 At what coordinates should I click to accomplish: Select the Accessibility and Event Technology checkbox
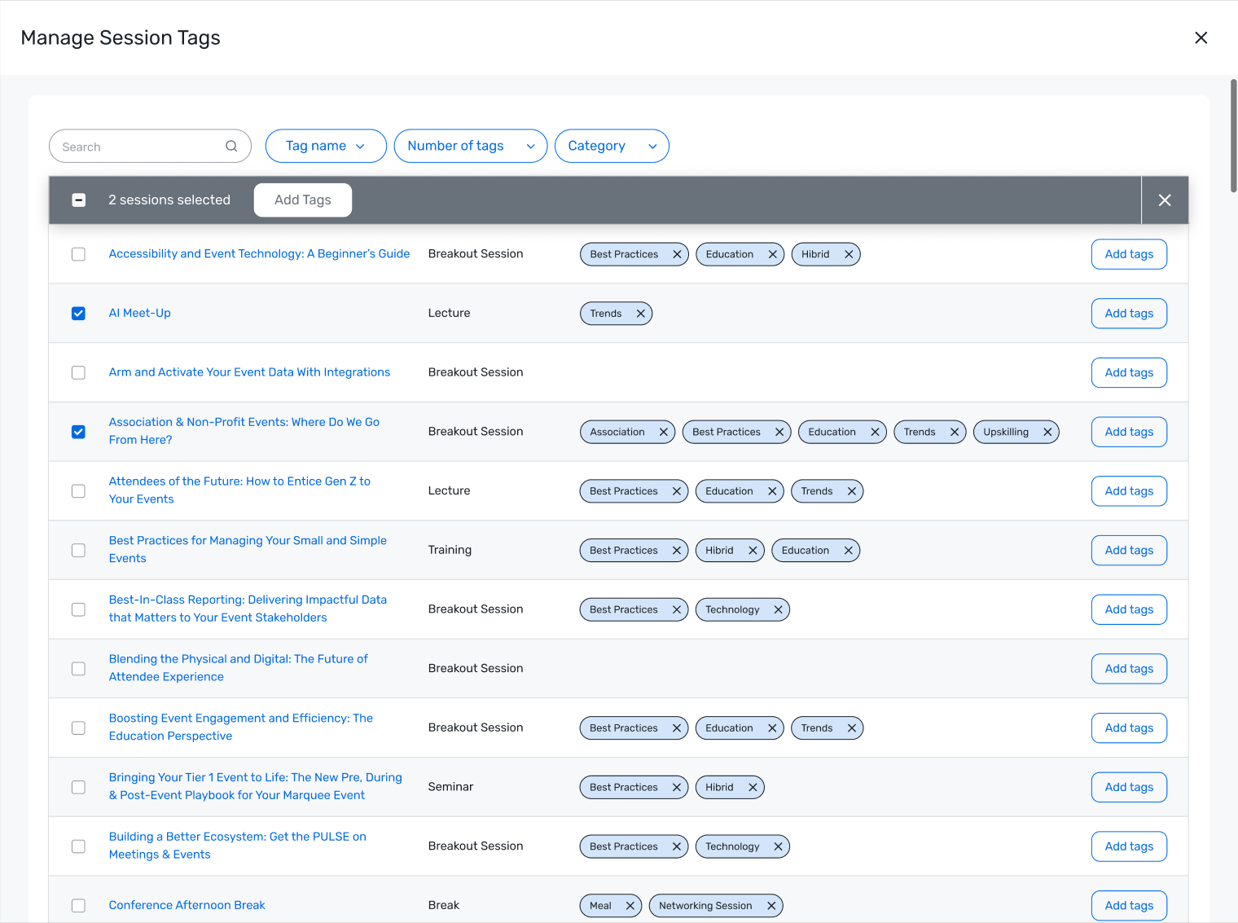(78, 254)
